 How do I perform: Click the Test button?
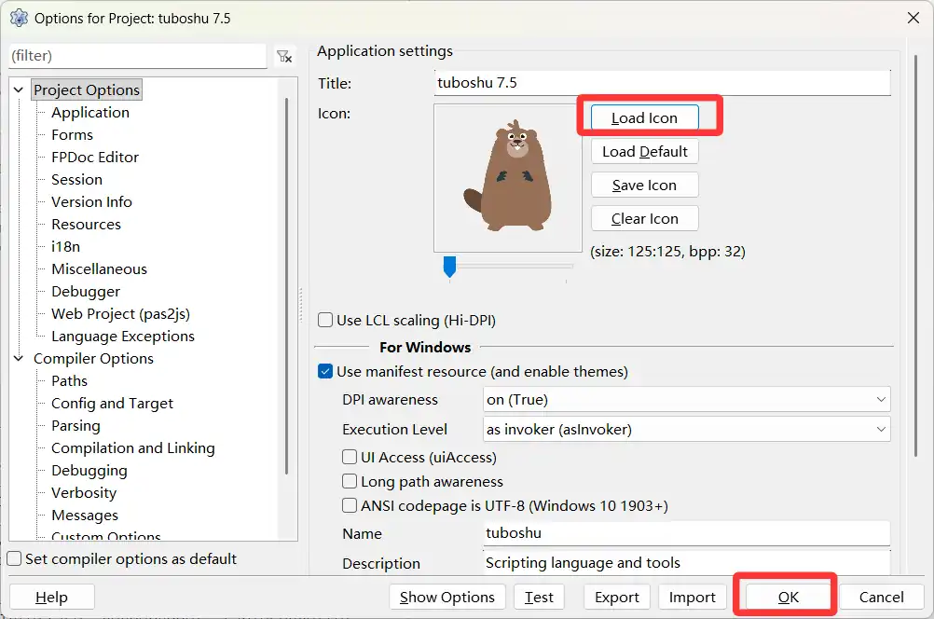[539, 597]
